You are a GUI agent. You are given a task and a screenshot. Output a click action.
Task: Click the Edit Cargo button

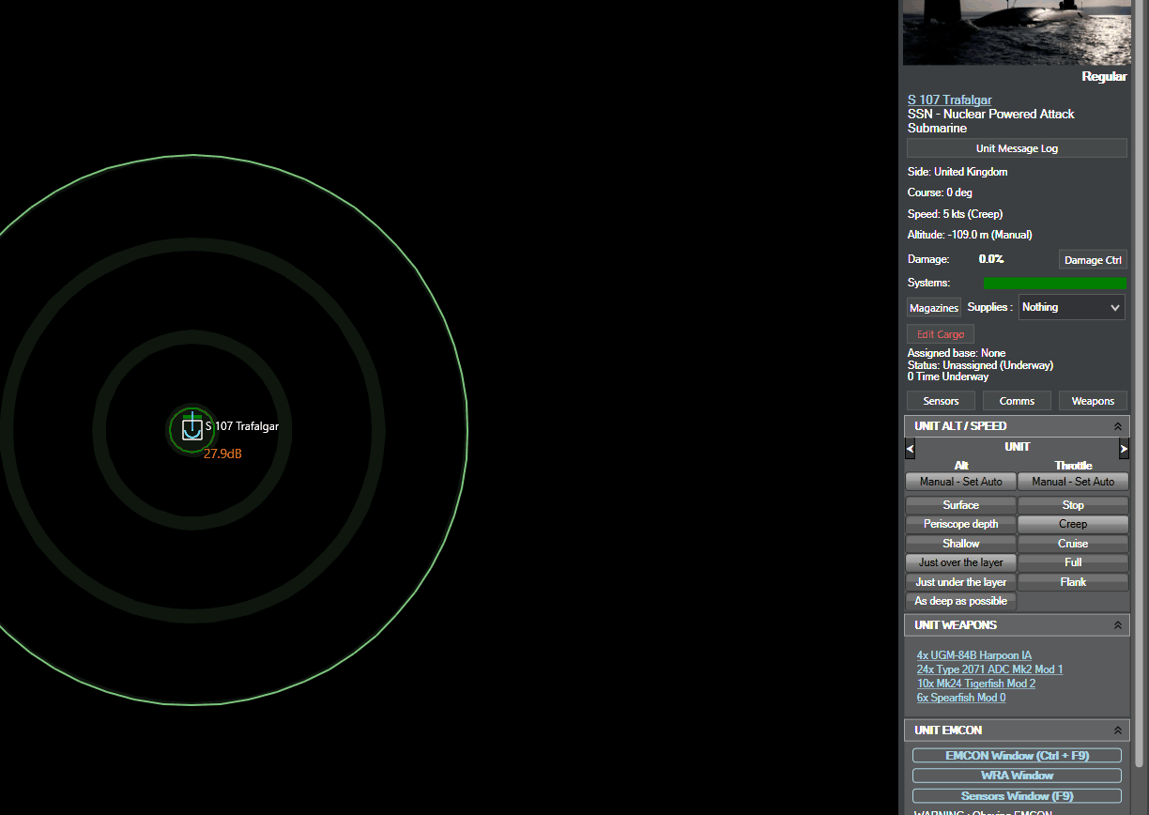click(x=941, y=334)
